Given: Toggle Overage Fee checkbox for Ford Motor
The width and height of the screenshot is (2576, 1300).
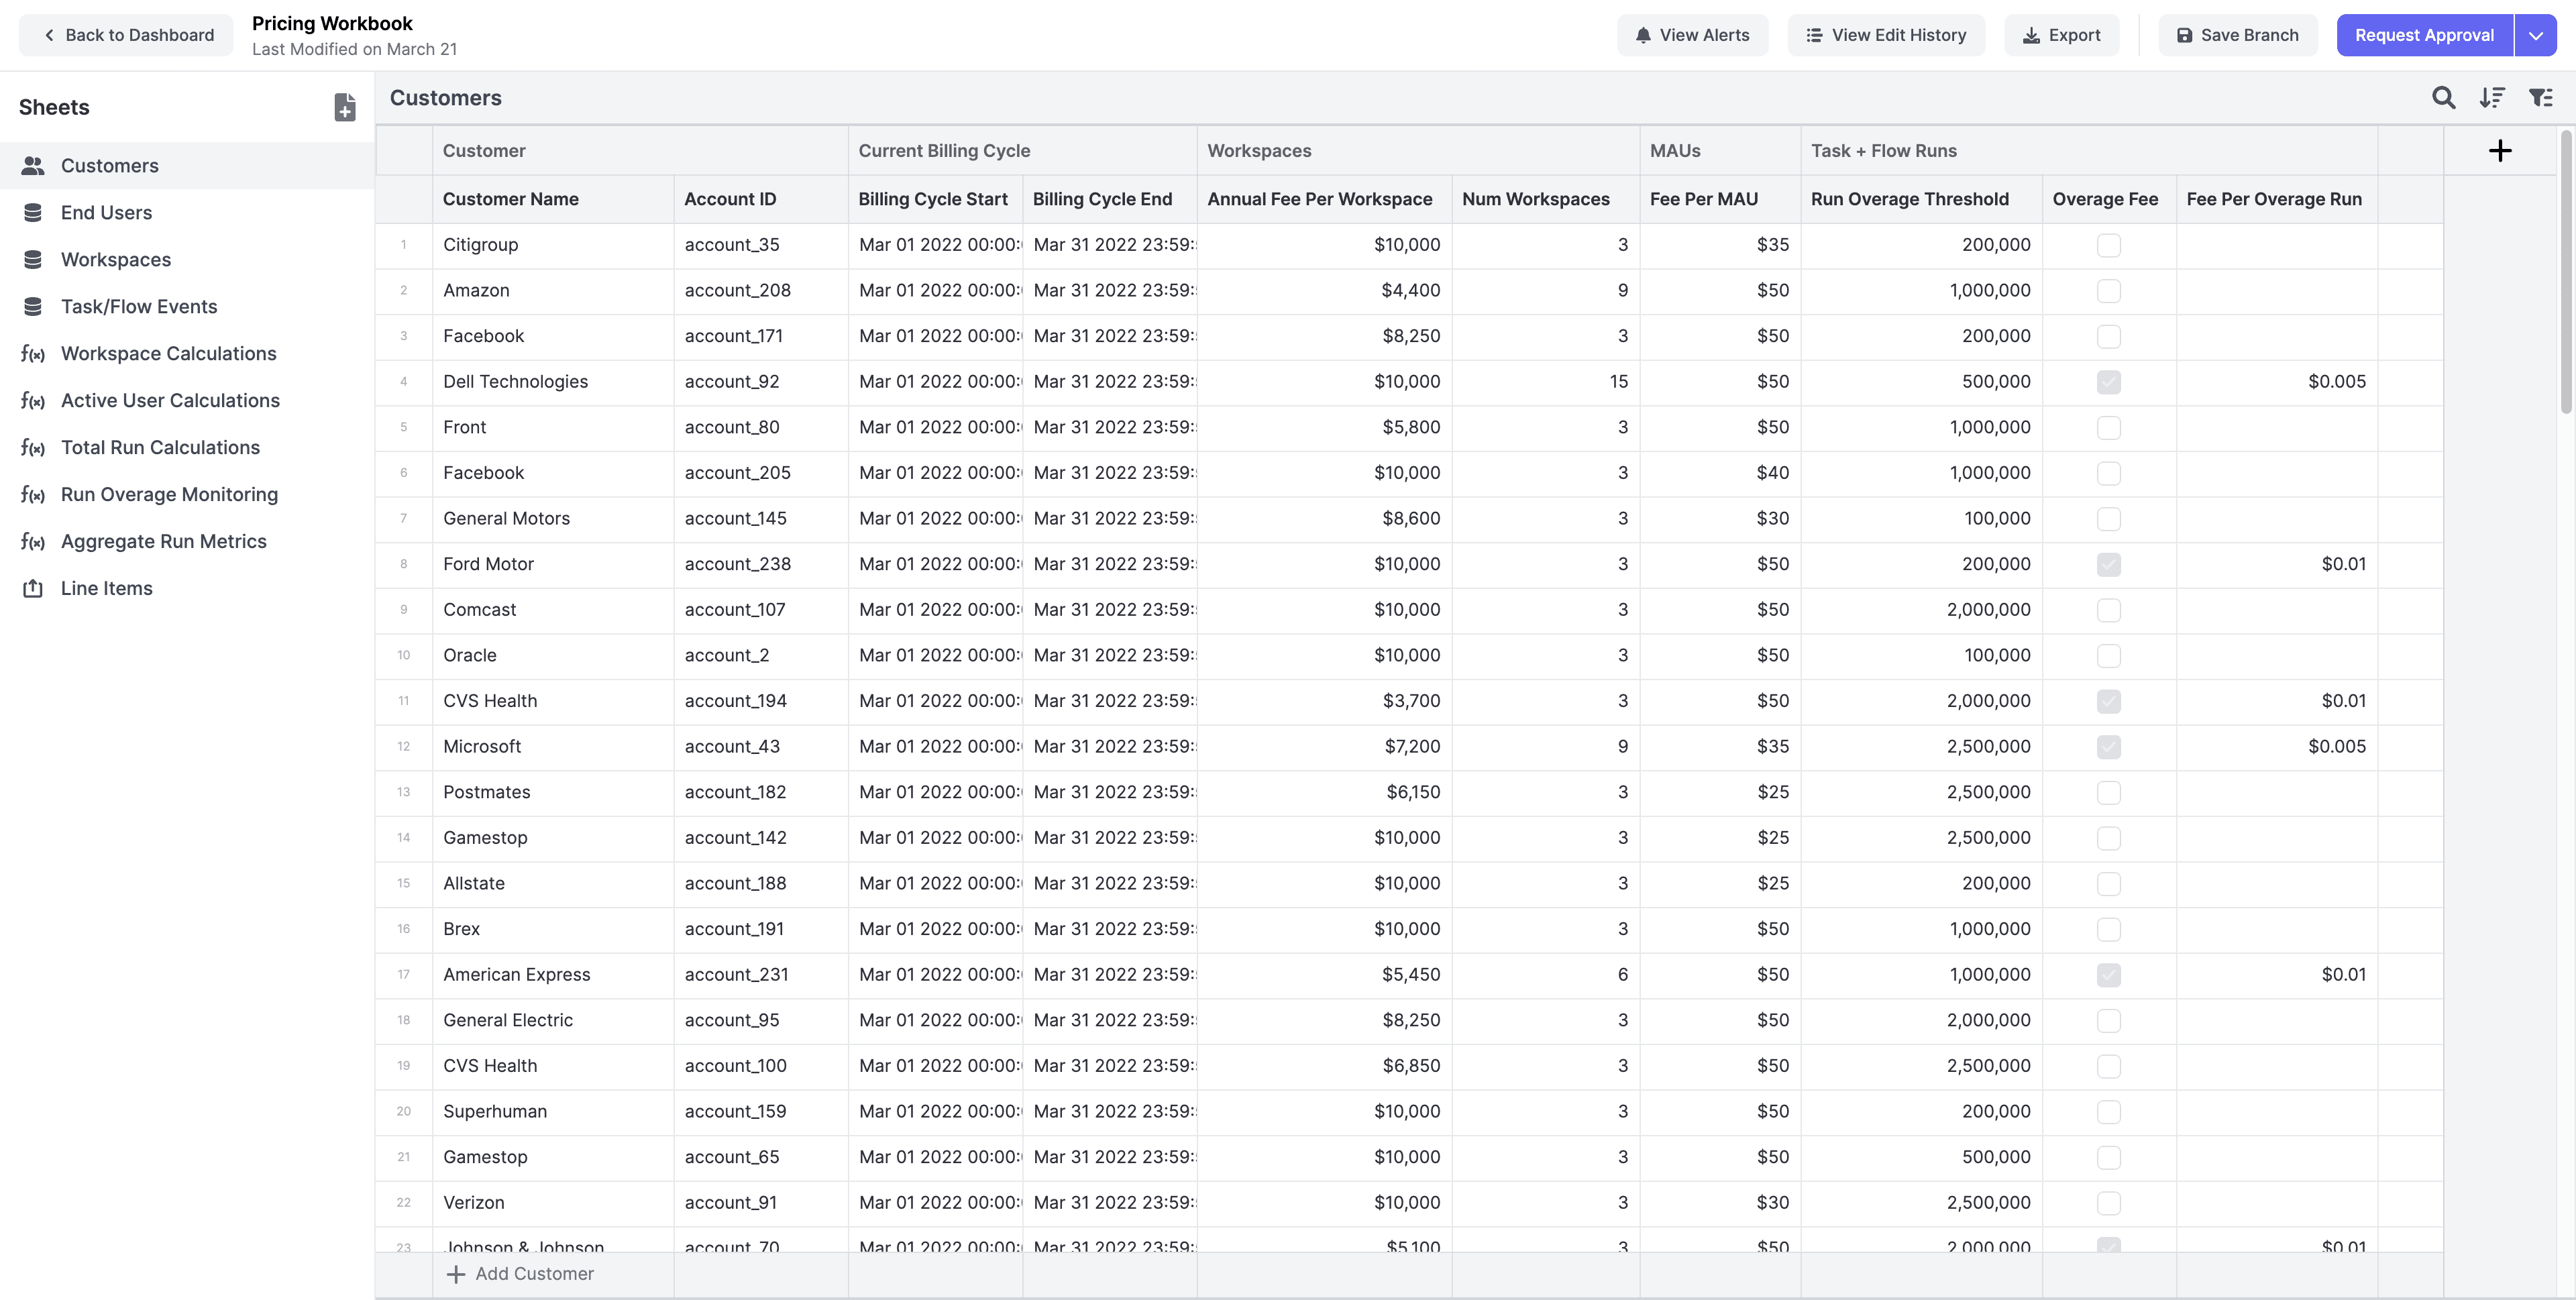Looking at the screenshot, I should tap(2109, 564).
